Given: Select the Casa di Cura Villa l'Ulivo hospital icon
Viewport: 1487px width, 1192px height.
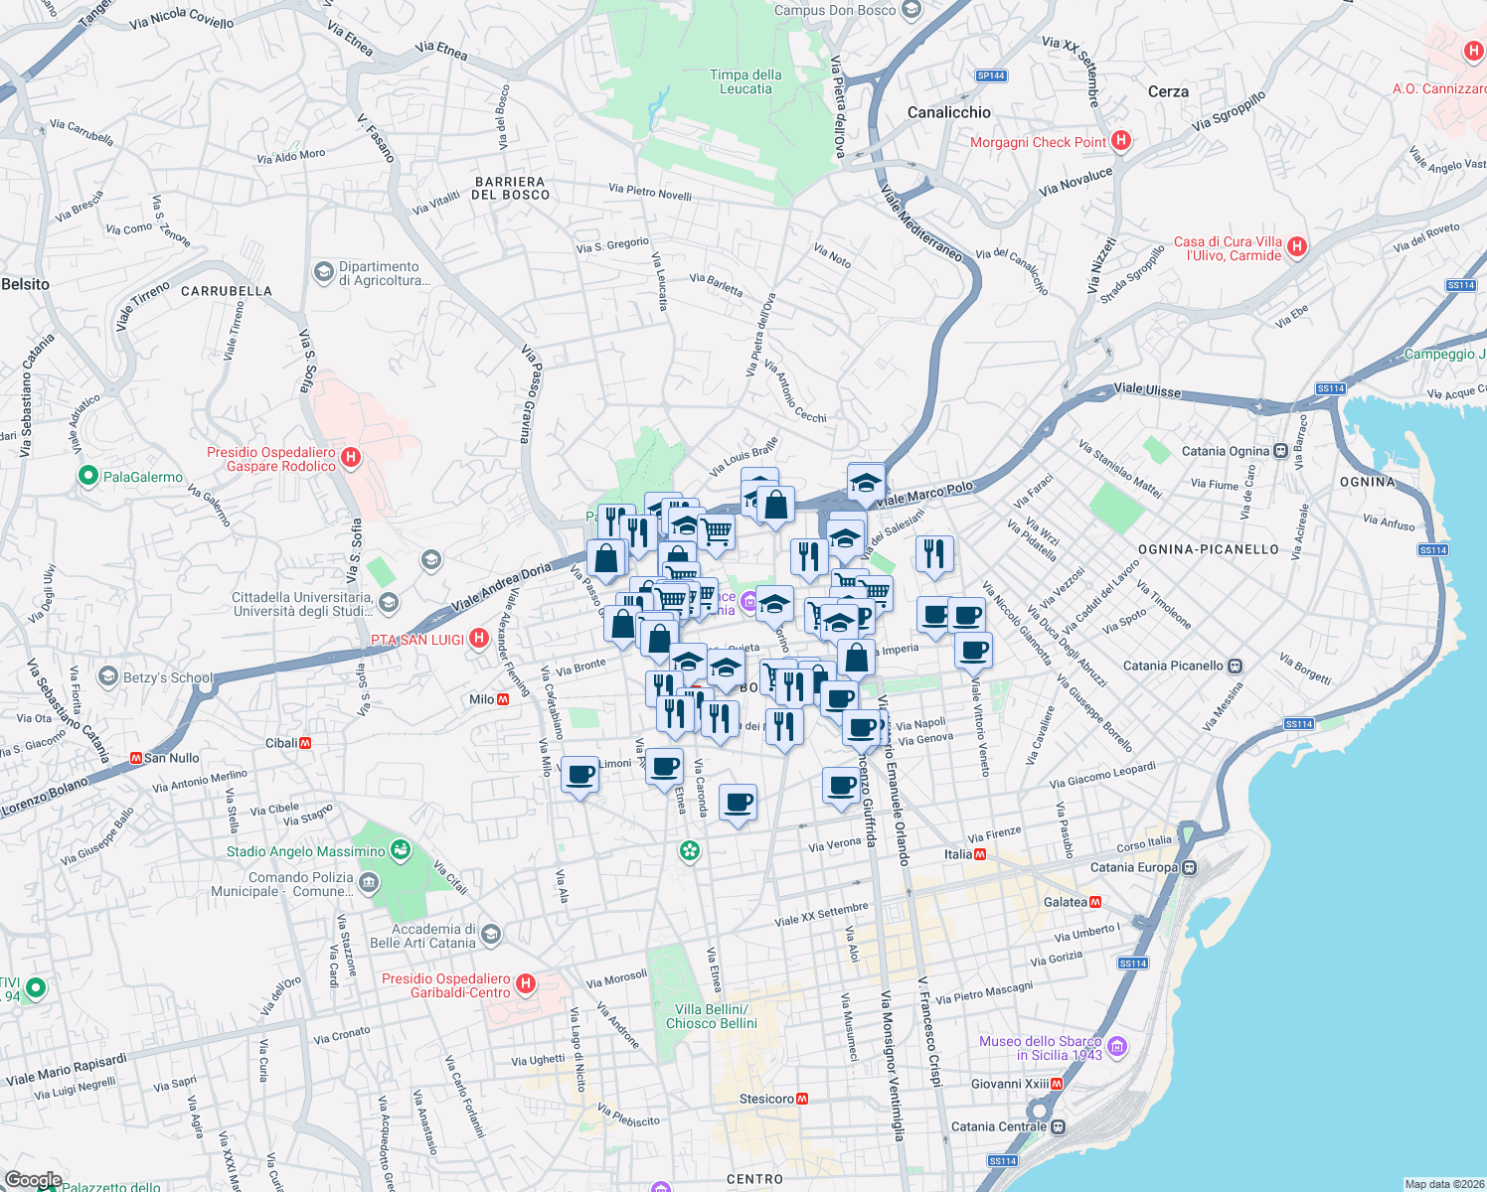Looking at the screenshot, I should pyautogui.click(x=1296, y=246).
